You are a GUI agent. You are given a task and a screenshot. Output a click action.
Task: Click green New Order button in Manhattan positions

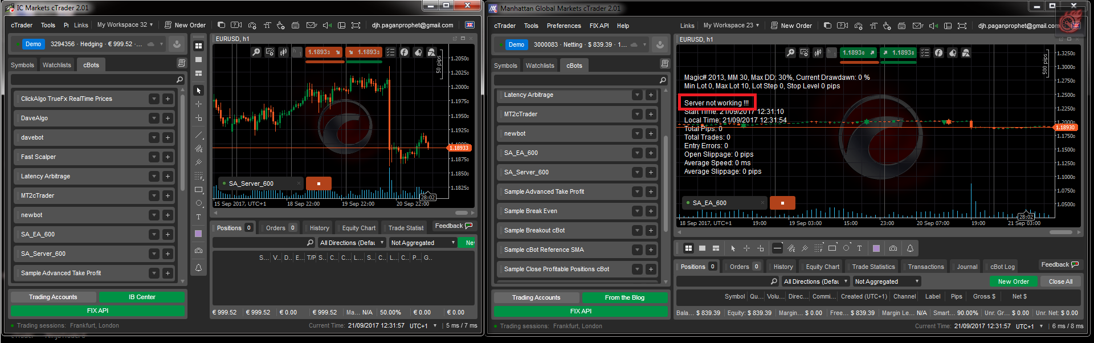point(1013,281)
